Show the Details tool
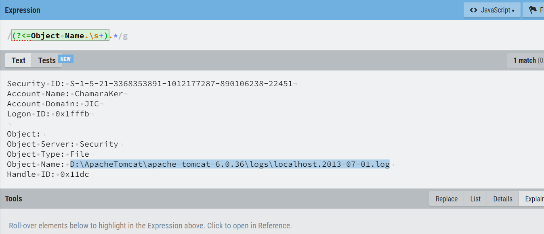 click(x=503, y=199)
